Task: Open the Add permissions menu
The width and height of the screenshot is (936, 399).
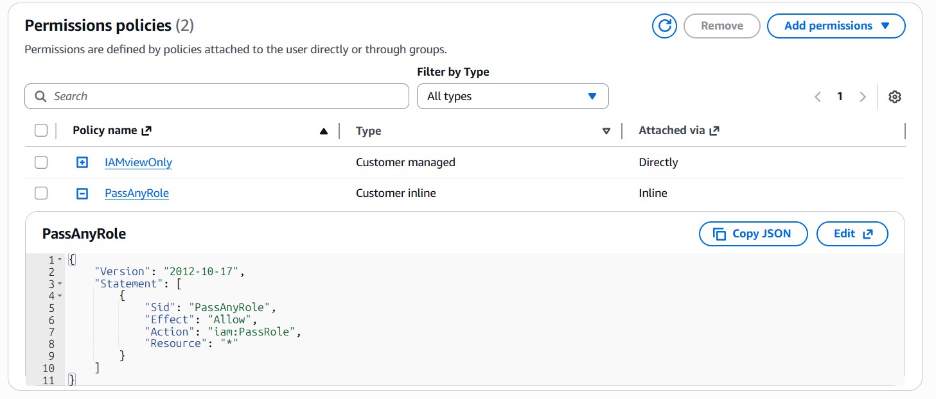Action: (836, 26)
